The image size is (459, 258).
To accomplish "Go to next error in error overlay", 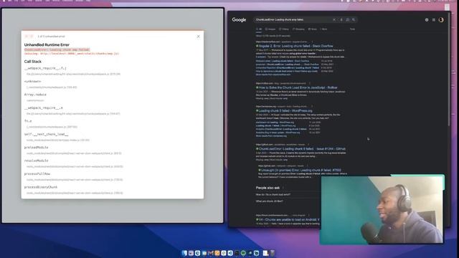I will (x=32, y=37).
